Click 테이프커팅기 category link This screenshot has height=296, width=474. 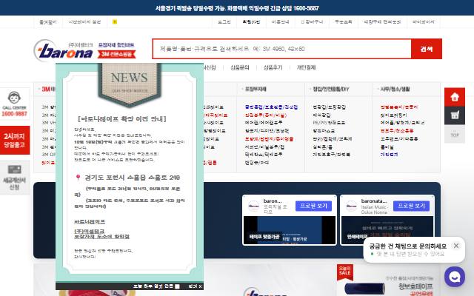click(x=393, y=115)
